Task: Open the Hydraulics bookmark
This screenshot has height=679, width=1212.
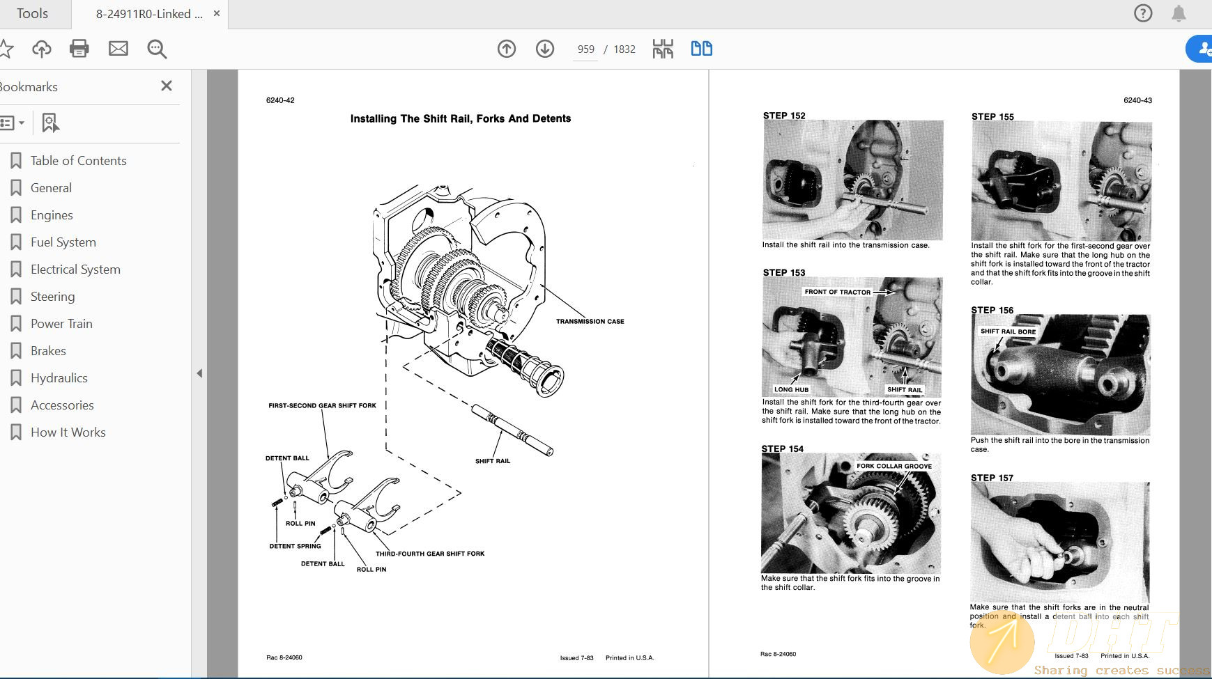Action: click(59, 378)
